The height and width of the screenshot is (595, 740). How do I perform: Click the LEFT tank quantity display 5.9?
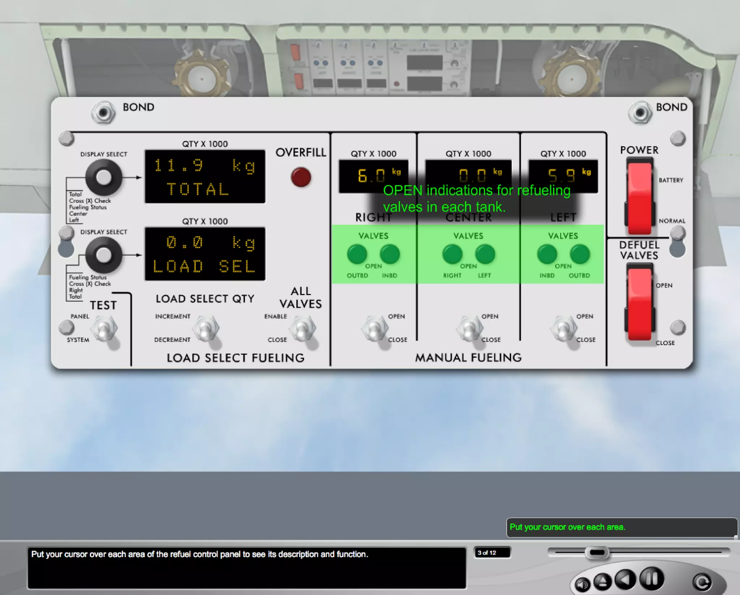(x=563, y=176)
